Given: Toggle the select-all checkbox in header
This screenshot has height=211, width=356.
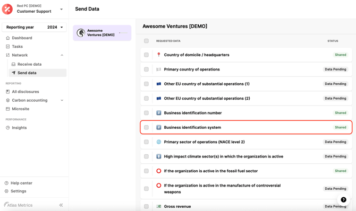Looking at the screenshot, I should coord(146,41).
